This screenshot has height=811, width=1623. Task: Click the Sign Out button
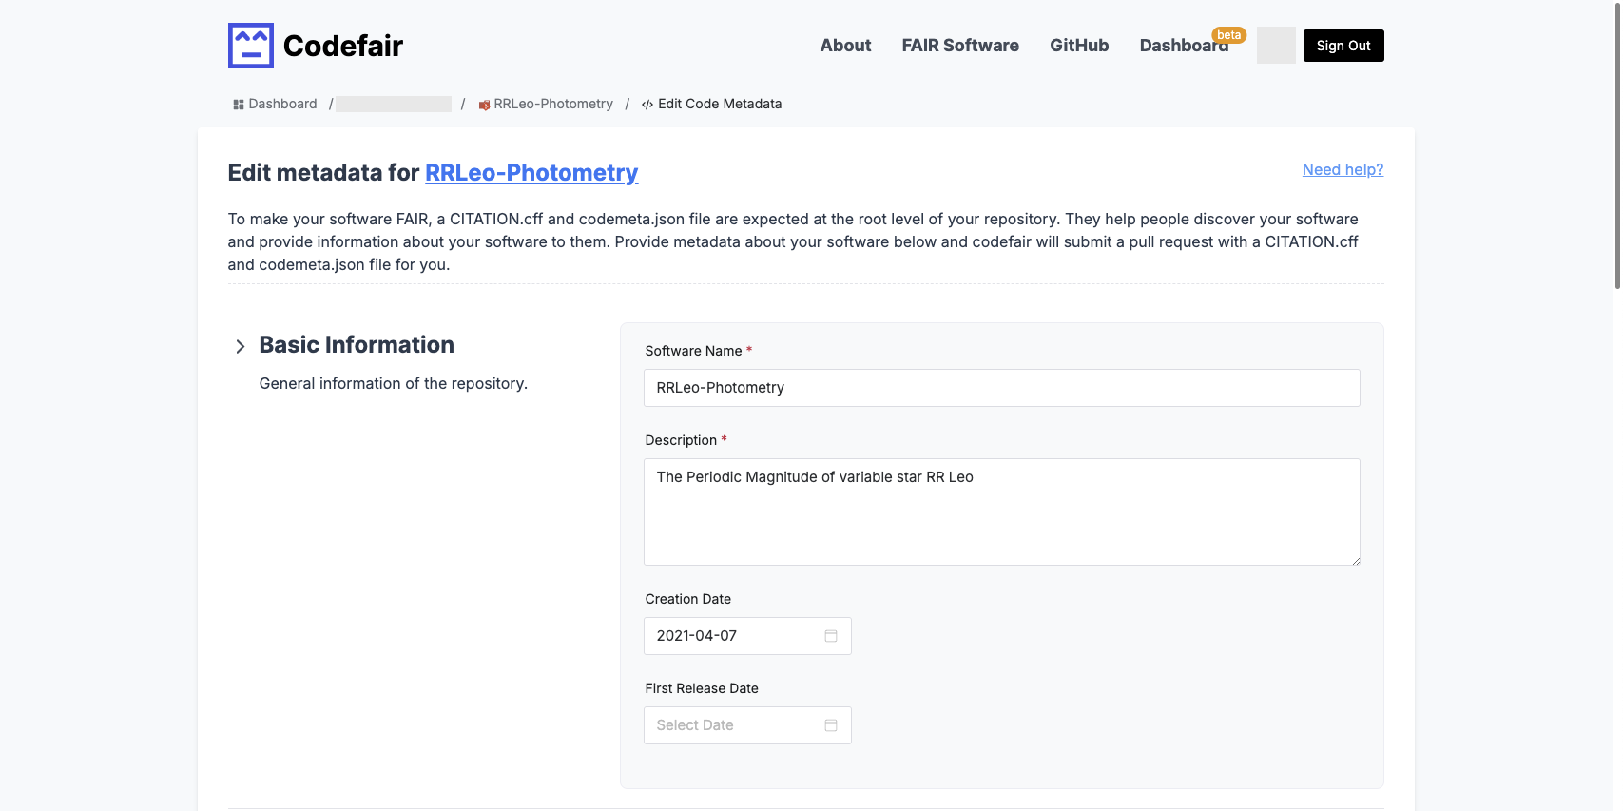[1343, 46]
